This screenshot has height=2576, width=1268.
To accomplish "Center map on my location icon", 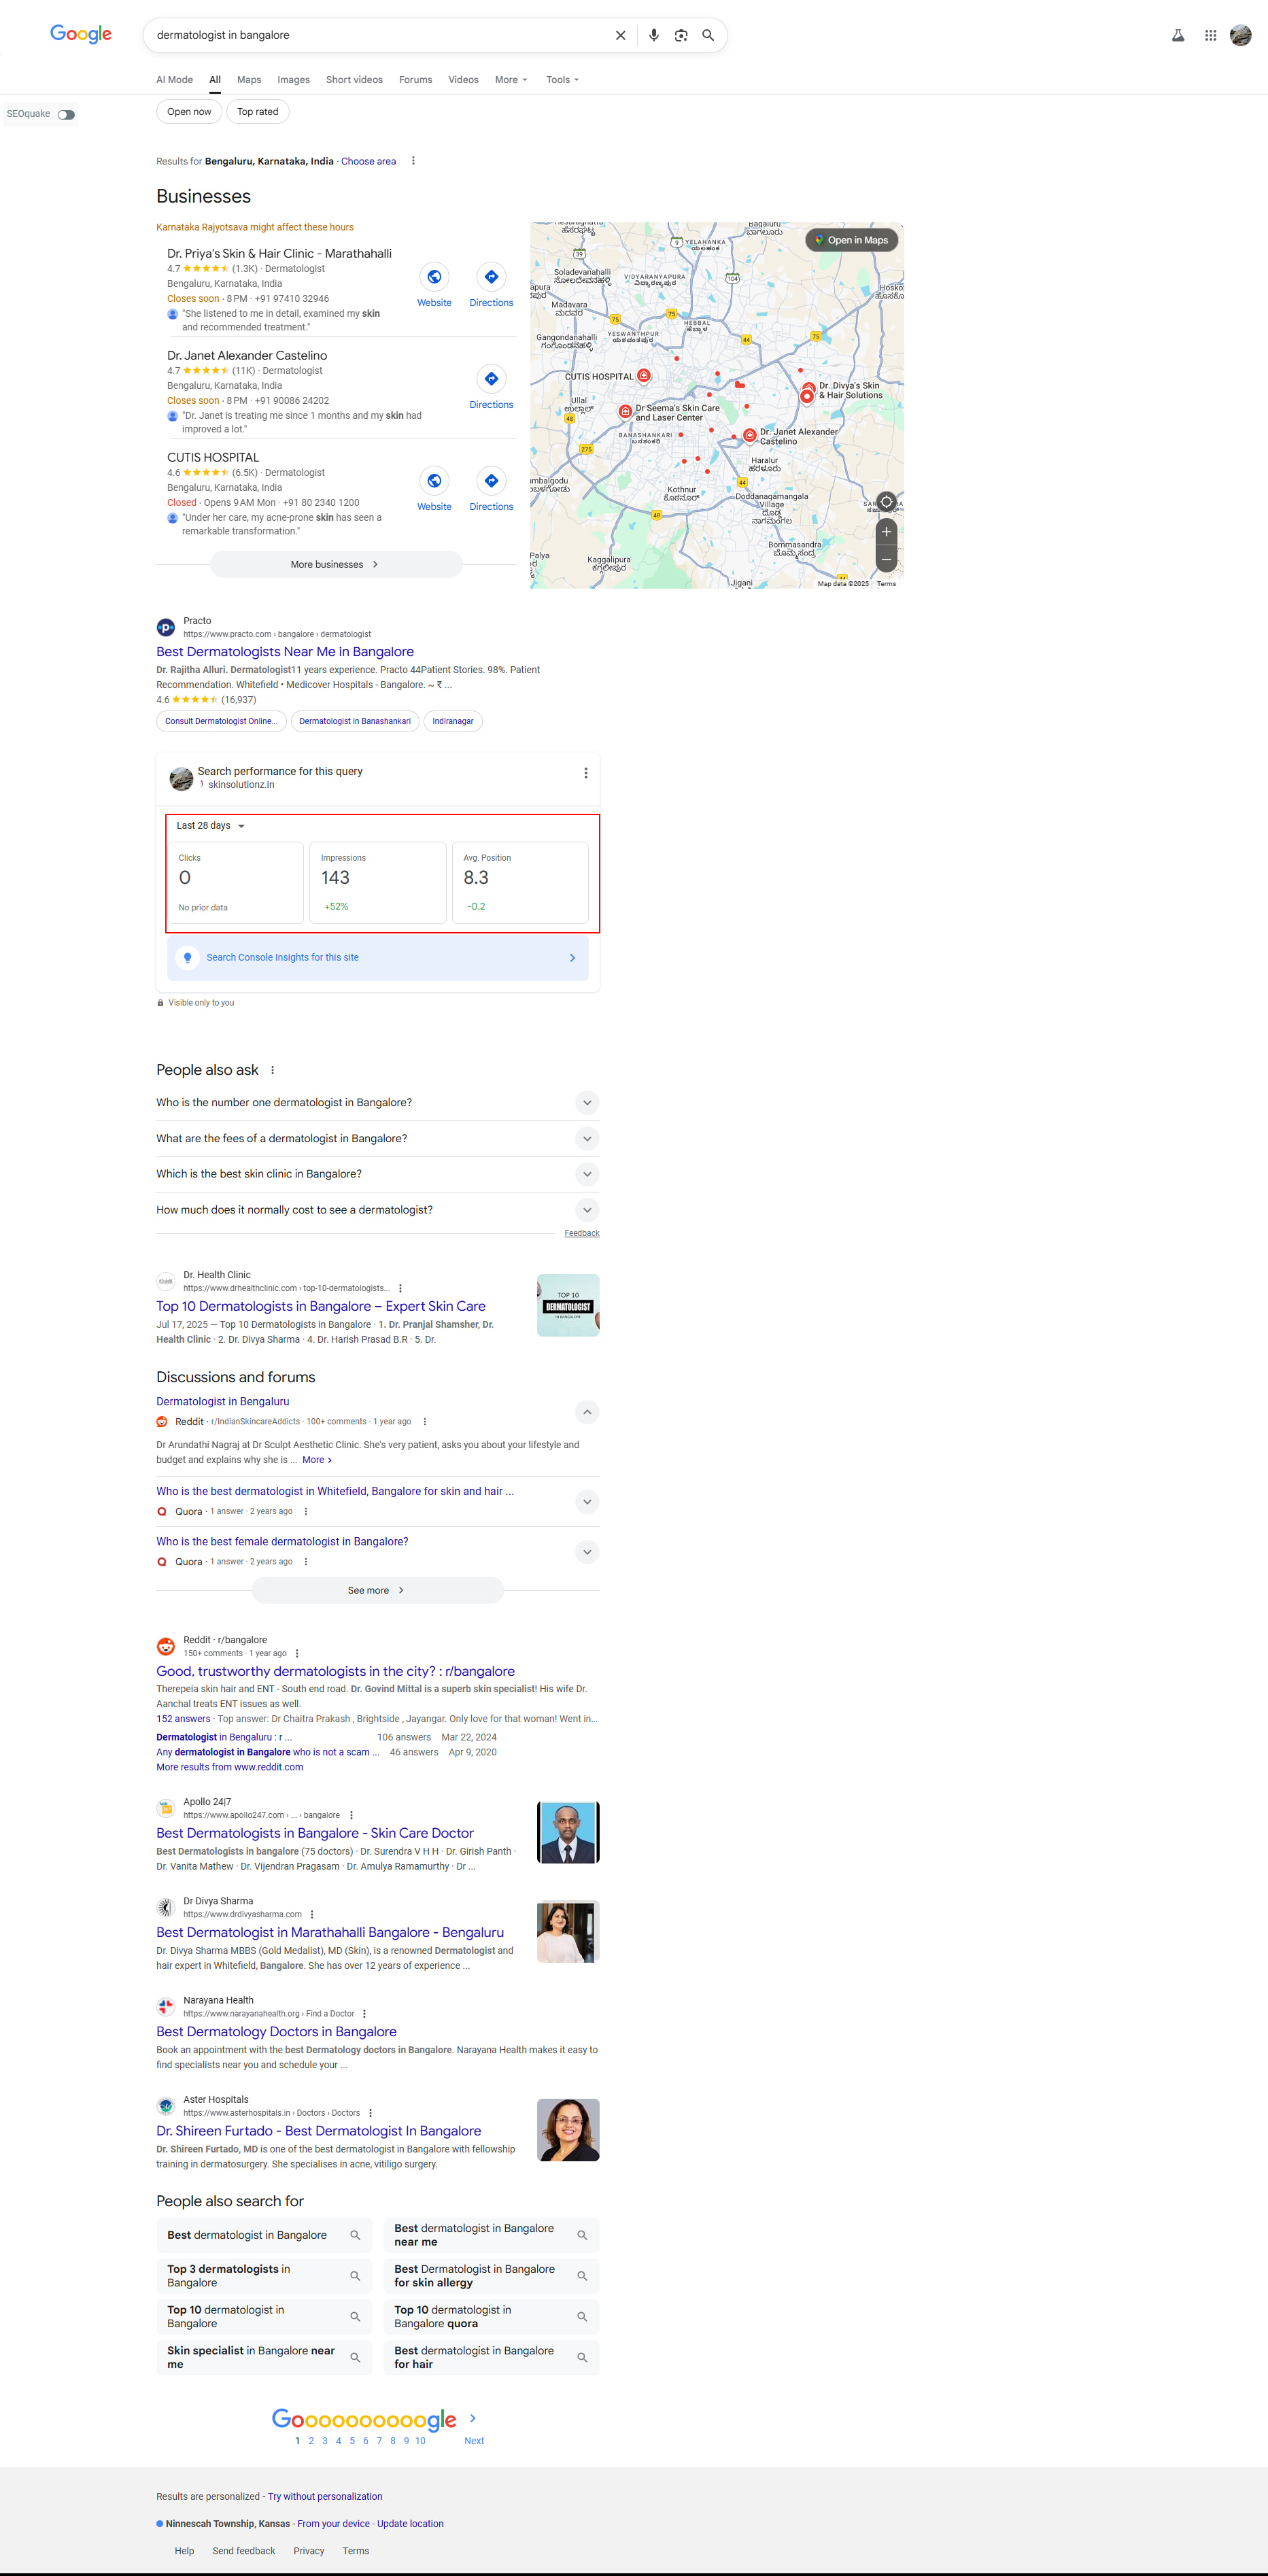I will 886,502.
